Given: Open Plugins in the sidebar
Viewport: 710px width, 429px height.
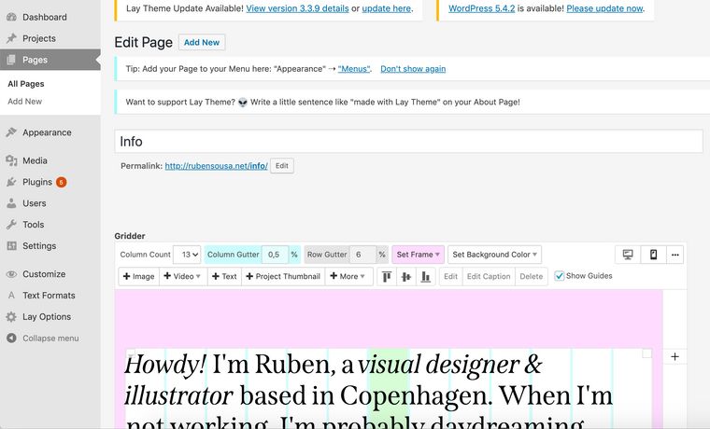Looking at the screenshot, I should point(37,182).
